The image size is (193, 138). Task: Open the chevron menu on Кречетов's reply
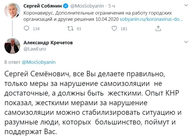[x=186, y=42]
